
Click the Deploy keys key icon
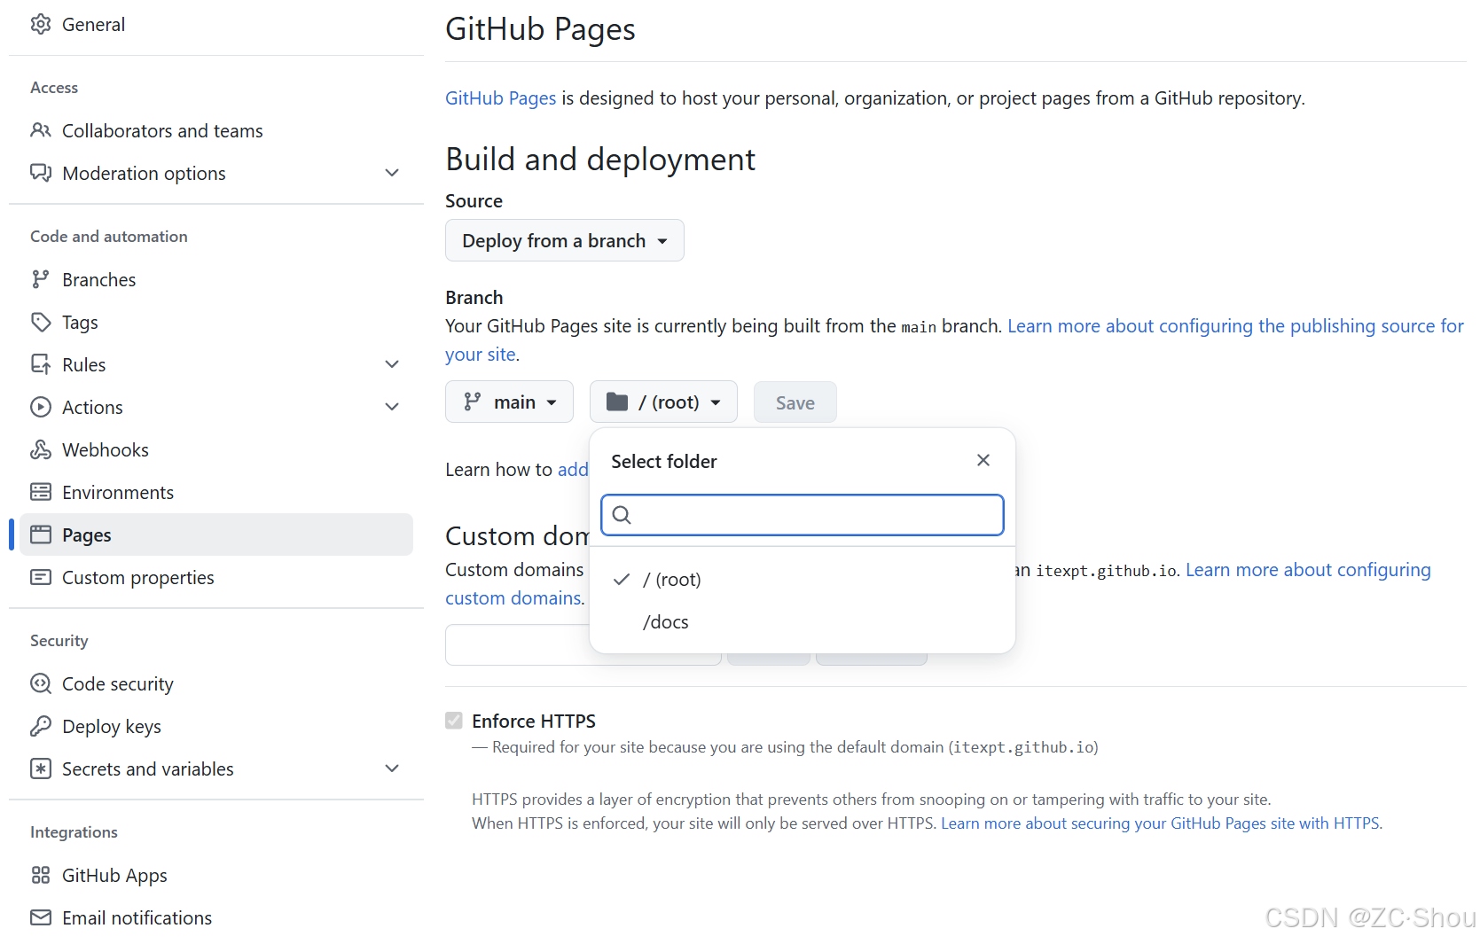(x=41, y=726)
